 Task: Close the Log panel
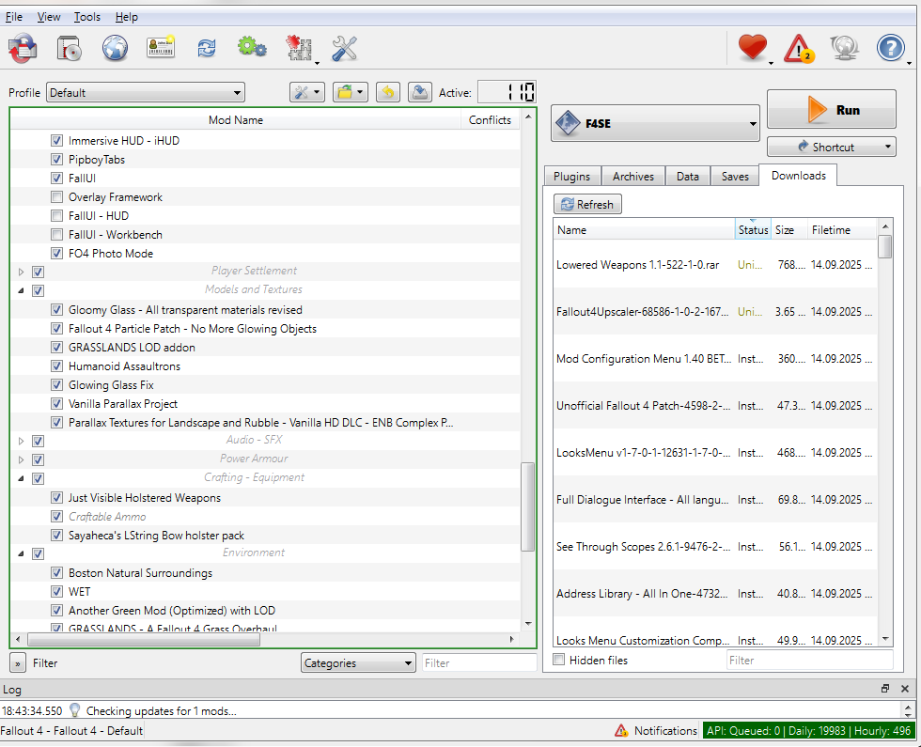point(904,688)
